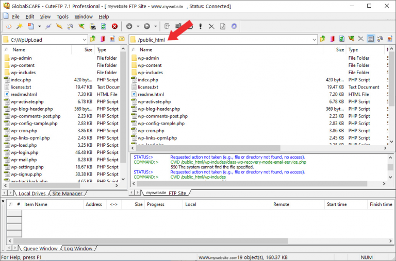Expand the local path C:\WpUpLoad dropdown
This screenshot has width=396, height=261.
coord(84,40)
